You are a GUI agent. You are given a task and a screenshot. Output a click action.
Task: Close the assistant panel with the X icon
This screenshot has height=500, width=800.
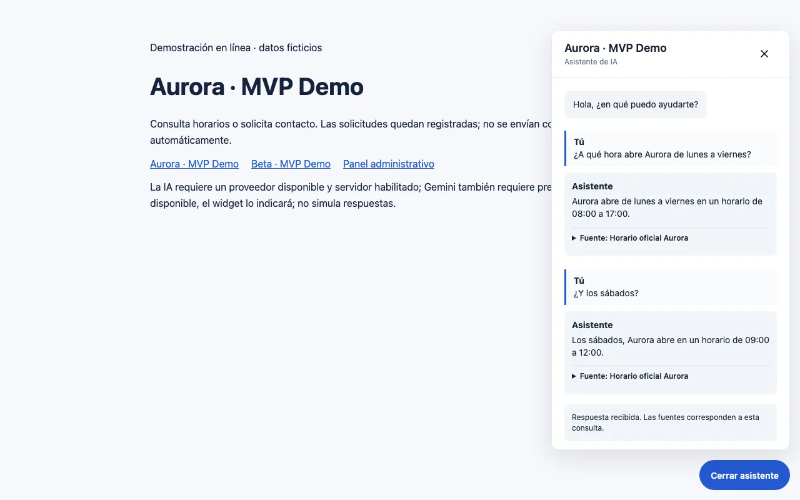pyautogui.click(x=764, y=54)
